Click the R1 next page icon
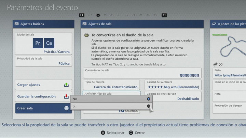The image size is (246, 138). tap(164, 15)
